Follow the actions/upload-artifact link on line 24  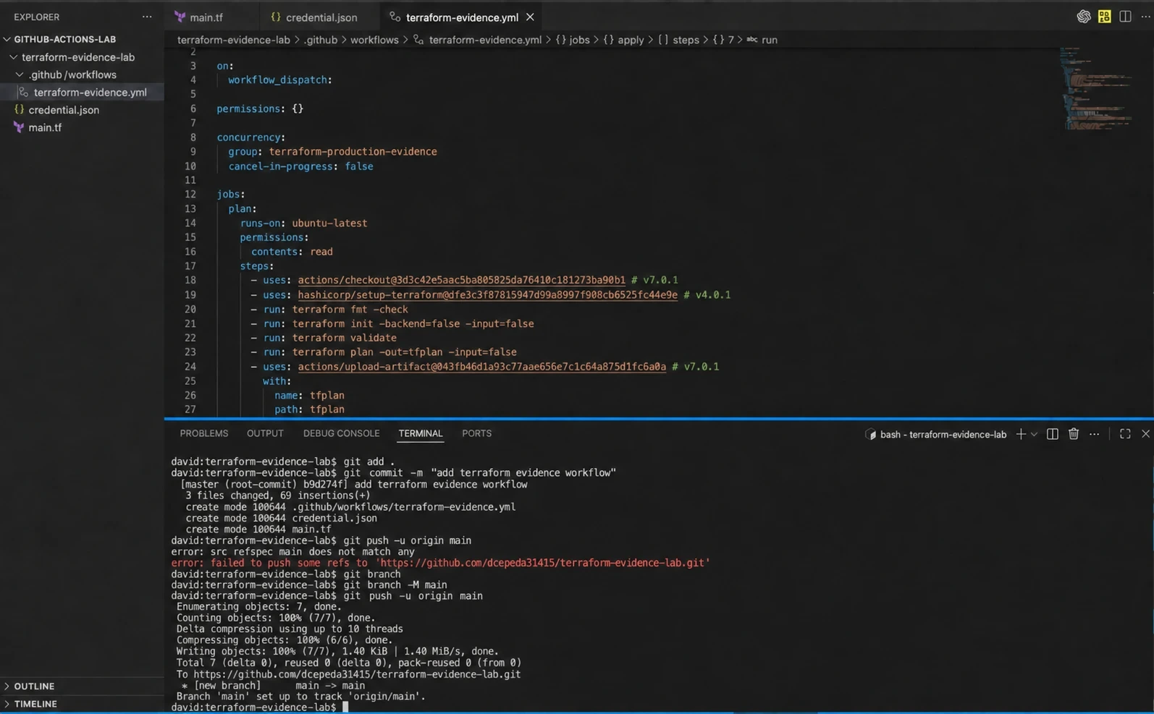pyautogui.click(x=481, y=367)
